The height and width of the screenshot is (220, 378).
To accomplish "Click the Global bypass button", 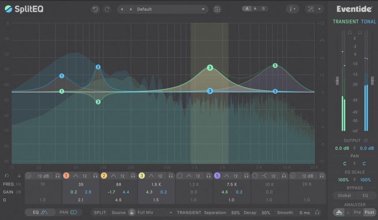I will coord(344,195).
